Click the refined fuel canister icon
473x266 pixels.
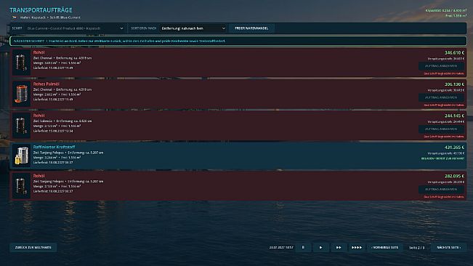pyautogui.click(x=21, y=156)
